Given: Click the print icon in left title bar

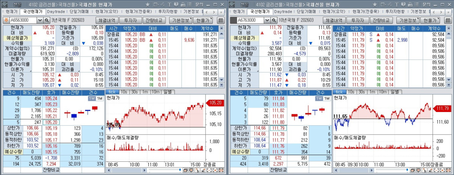Looking at the screenshot, I should 182,5.
